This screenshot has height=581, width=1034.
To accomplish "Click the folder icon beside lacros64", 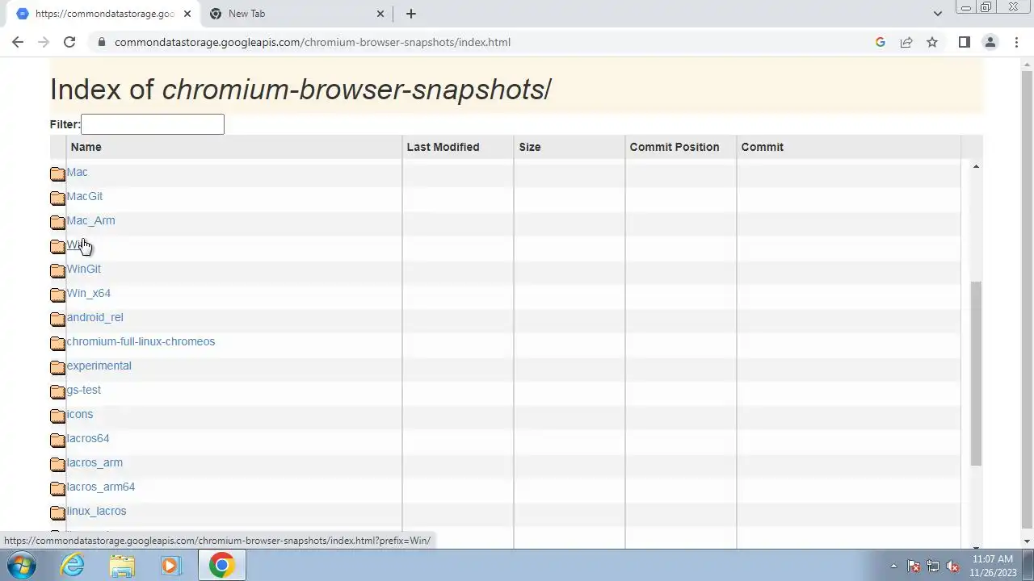I will click(57, 440).
